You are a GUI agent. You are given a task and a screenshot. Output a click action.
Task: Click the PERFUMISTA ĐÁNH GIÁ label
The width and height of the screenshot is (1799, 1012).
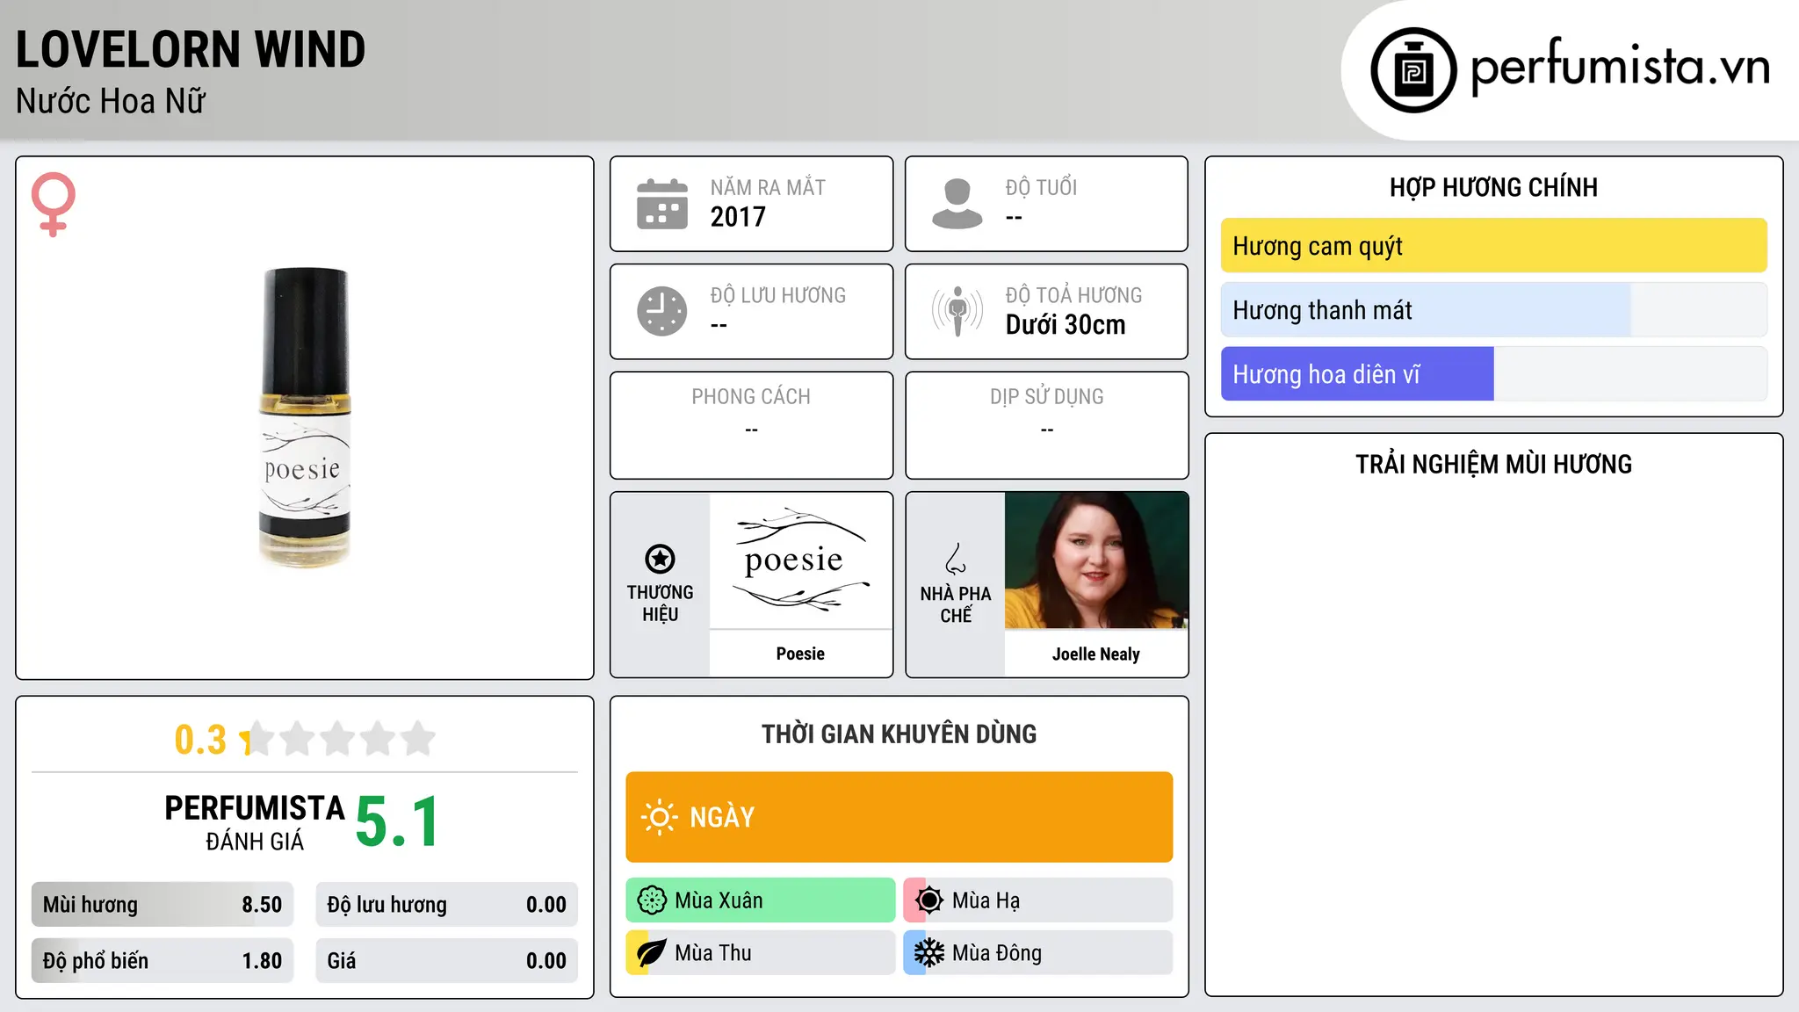point(255,822)
